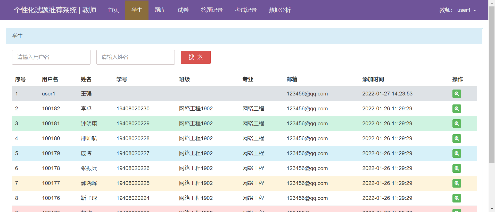Click the 个性化试题推荐系统 brand link
This screenshot has height=212, width=495.
[x=55, y=10]
